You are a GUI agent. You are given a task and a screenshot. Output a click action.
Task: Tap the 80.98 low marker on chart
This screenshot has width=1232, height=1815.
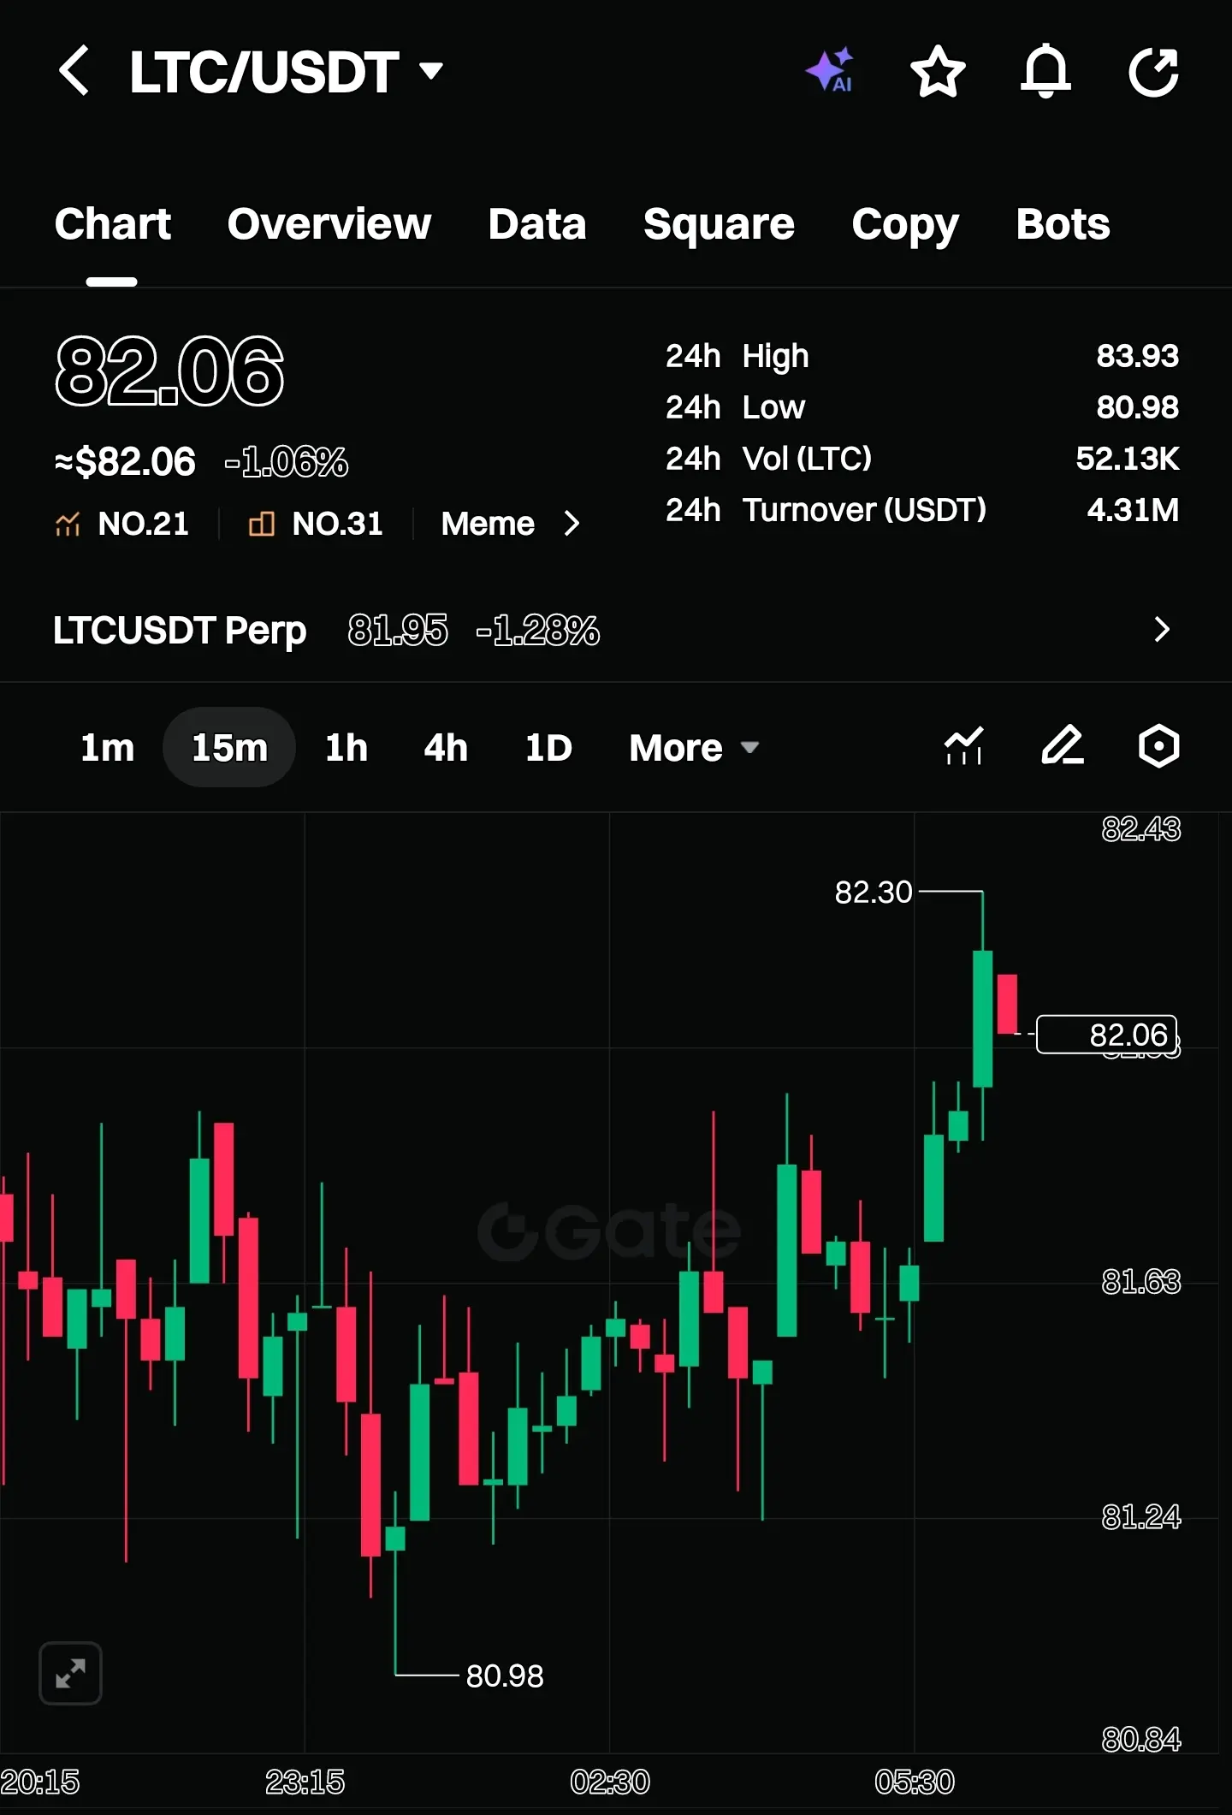pos(505,1676)
